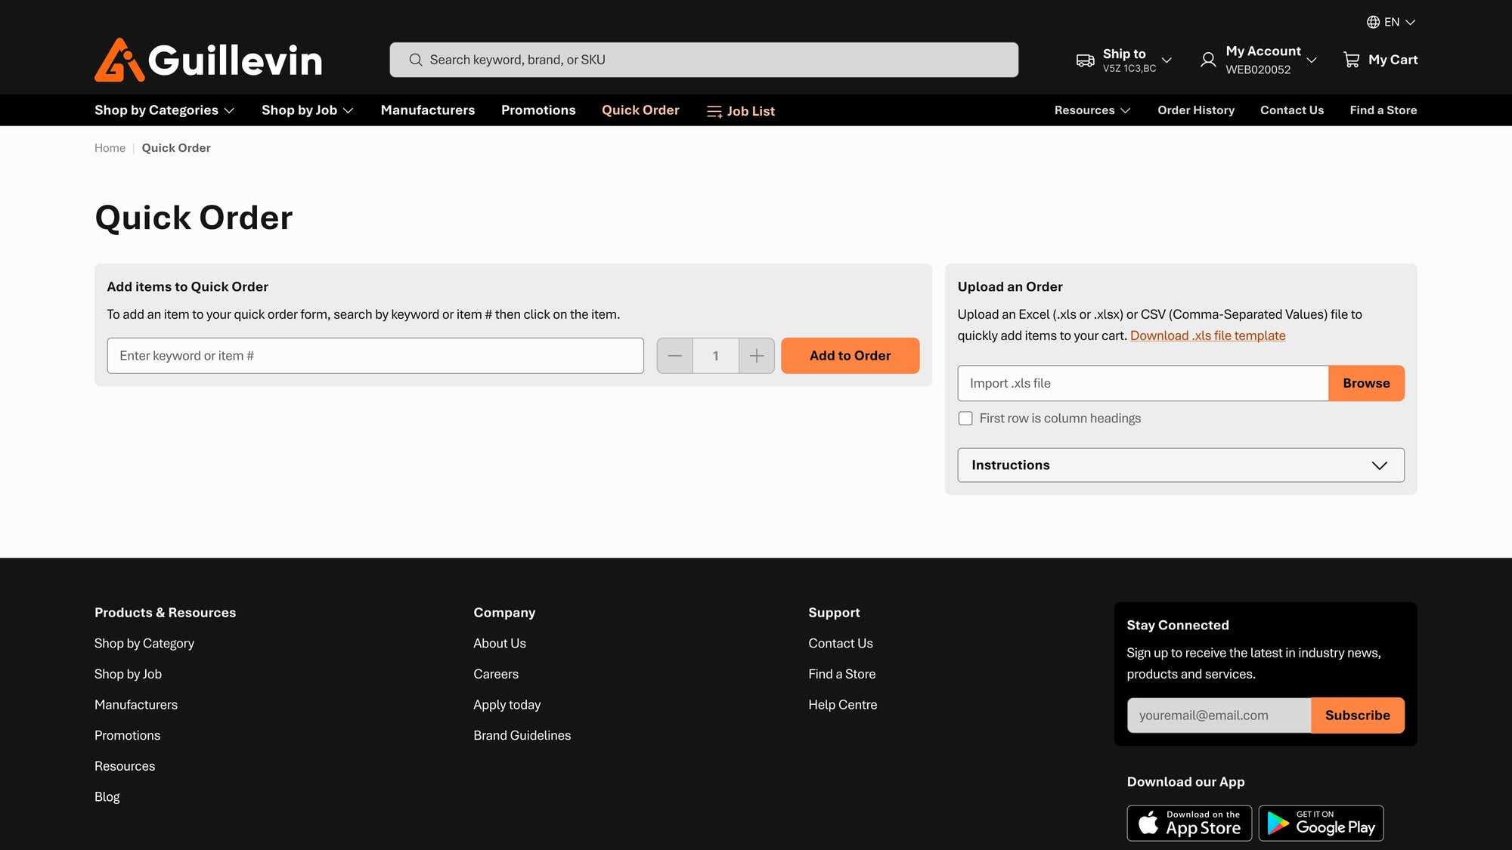Click the search magnifier icon
Image resolution: width=1512 pixels, height=850 pixels.
click(416, 60)
